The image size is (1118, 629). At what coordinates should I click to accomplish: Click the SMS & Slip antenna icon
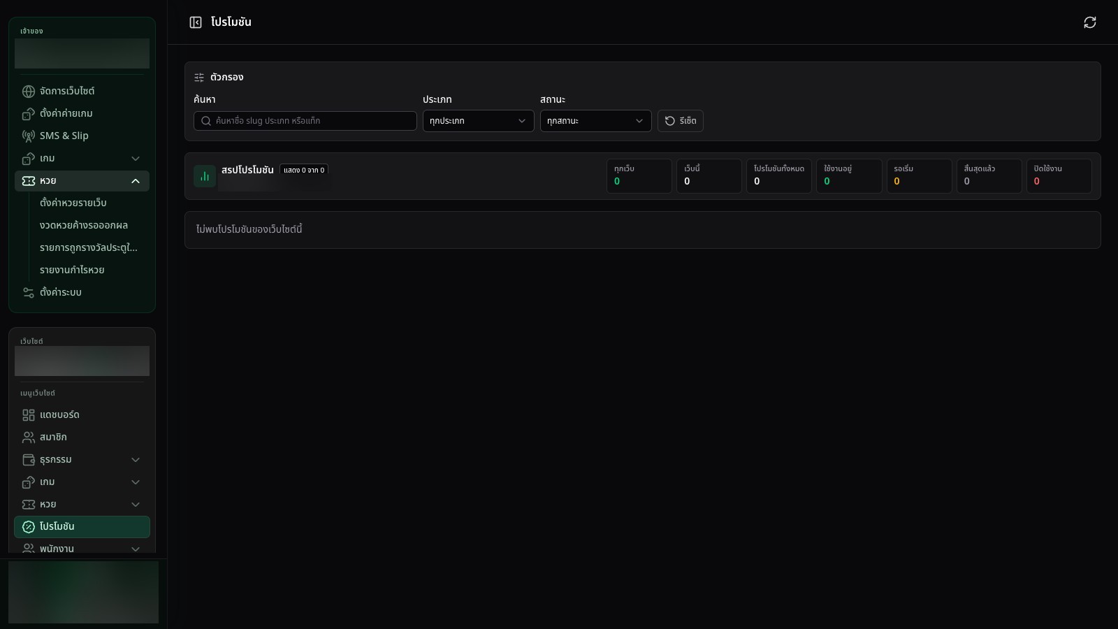29,136
